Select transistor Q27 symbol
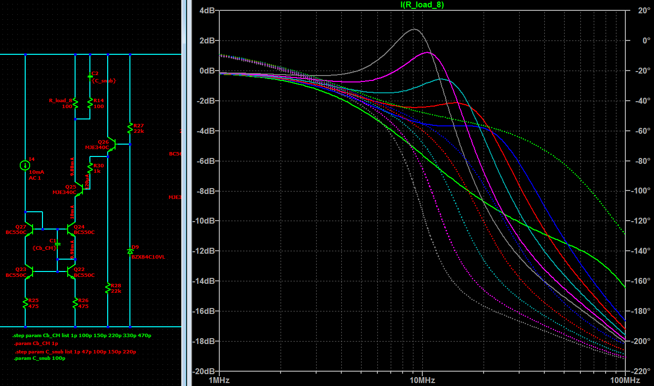Viewport: 654px width, 386px height. pos(29,229)
